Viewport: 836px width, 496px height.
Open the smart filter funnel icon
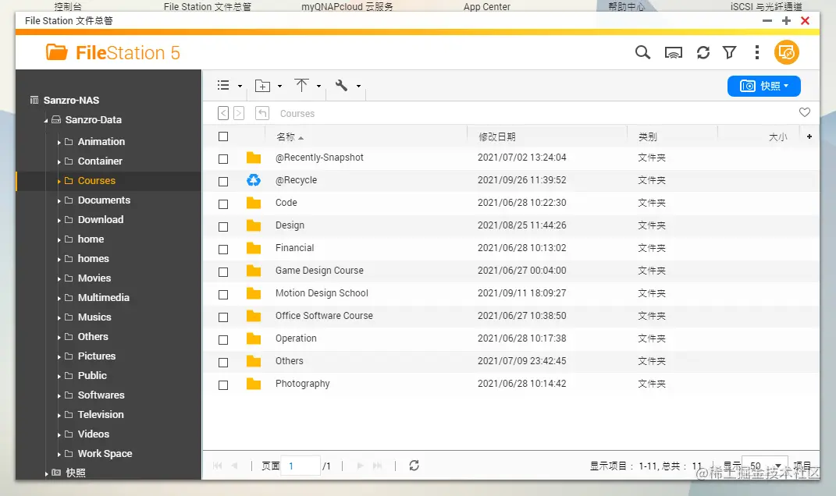pyautogui.click(x=729, y=52)
